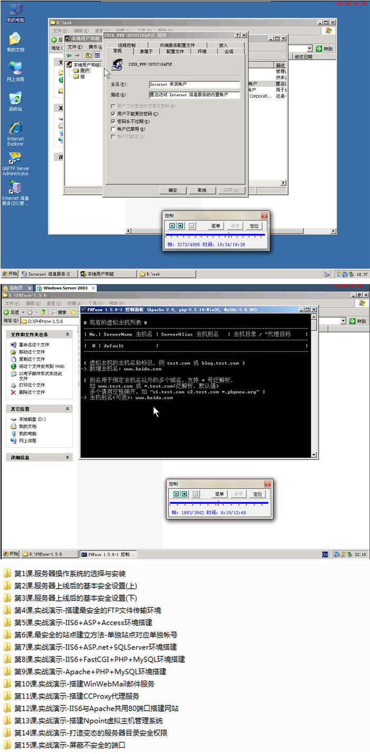The image size is (370, 754).
Task: Click 后退 button in D:\PHPnow-1.5.6 window
Action: 12,312
